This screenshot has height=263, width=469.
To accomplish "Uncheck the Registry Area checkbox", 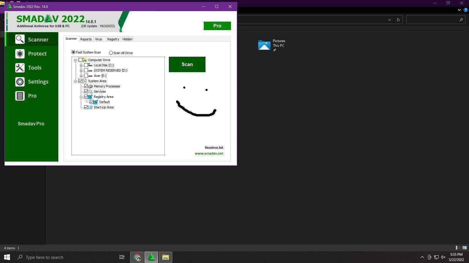I will [x=86, y=97].
